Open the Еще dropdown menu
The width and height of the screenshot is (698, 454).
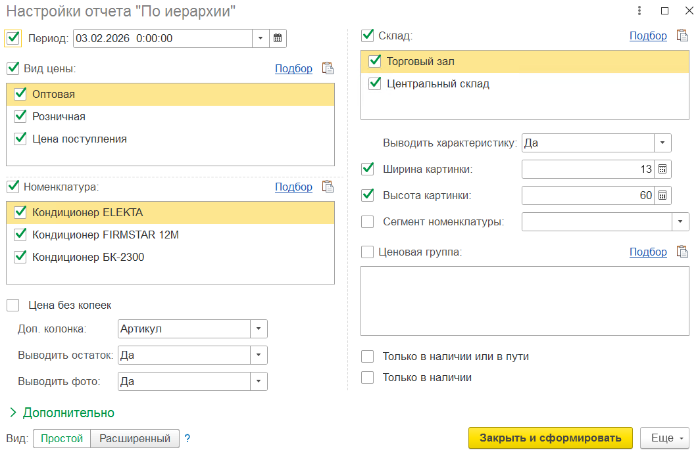coord(664,438)
